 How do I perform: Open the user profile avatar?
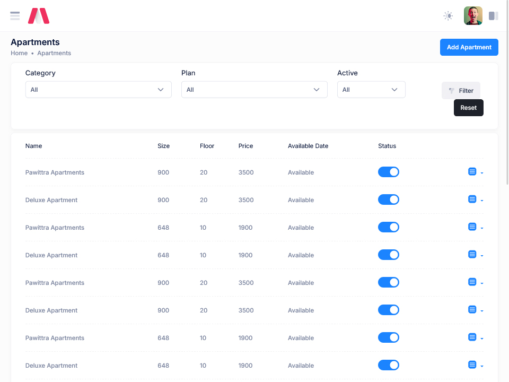pos(473,16)
